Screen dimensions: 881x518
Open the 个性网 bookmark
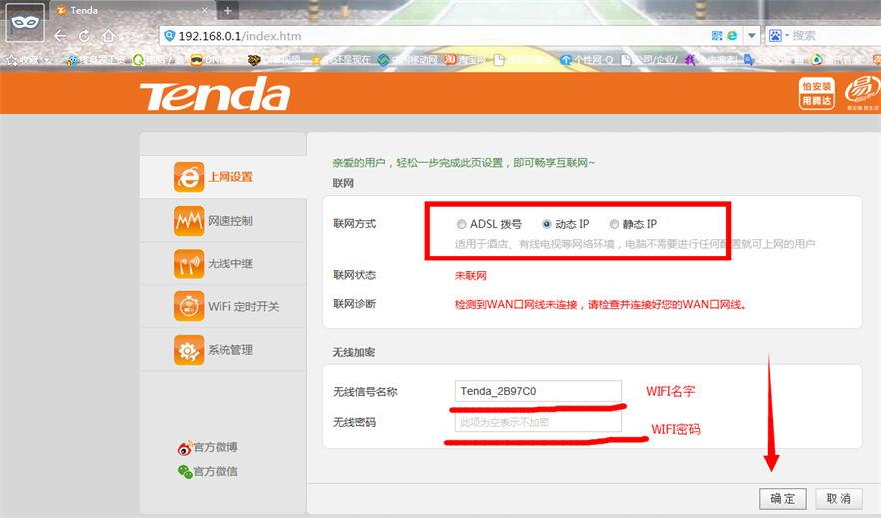pos(587,60)
